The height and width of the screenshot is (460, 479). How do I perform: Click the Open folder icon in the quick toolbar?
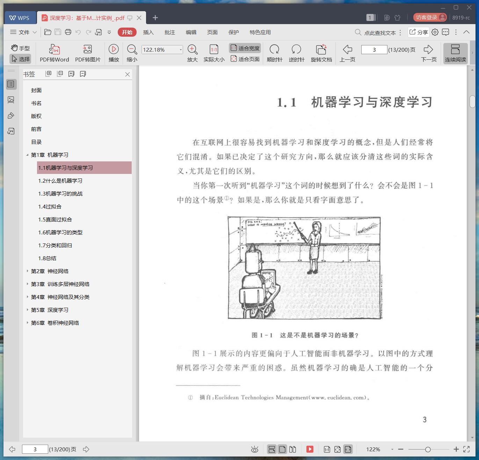[x=48, y=32]
